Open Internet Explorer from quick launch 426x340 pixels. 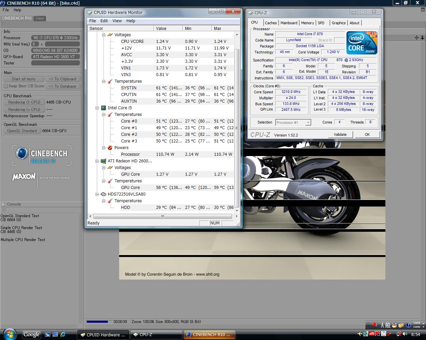point(63,335)
